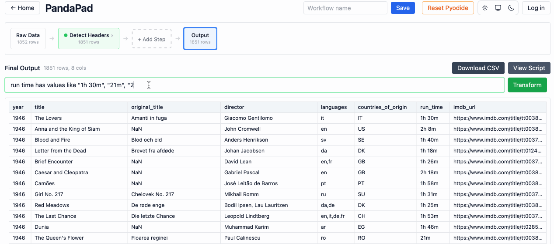Run the Transform button
This screenshot has height=244, width=554.
(x=527, y=85)
